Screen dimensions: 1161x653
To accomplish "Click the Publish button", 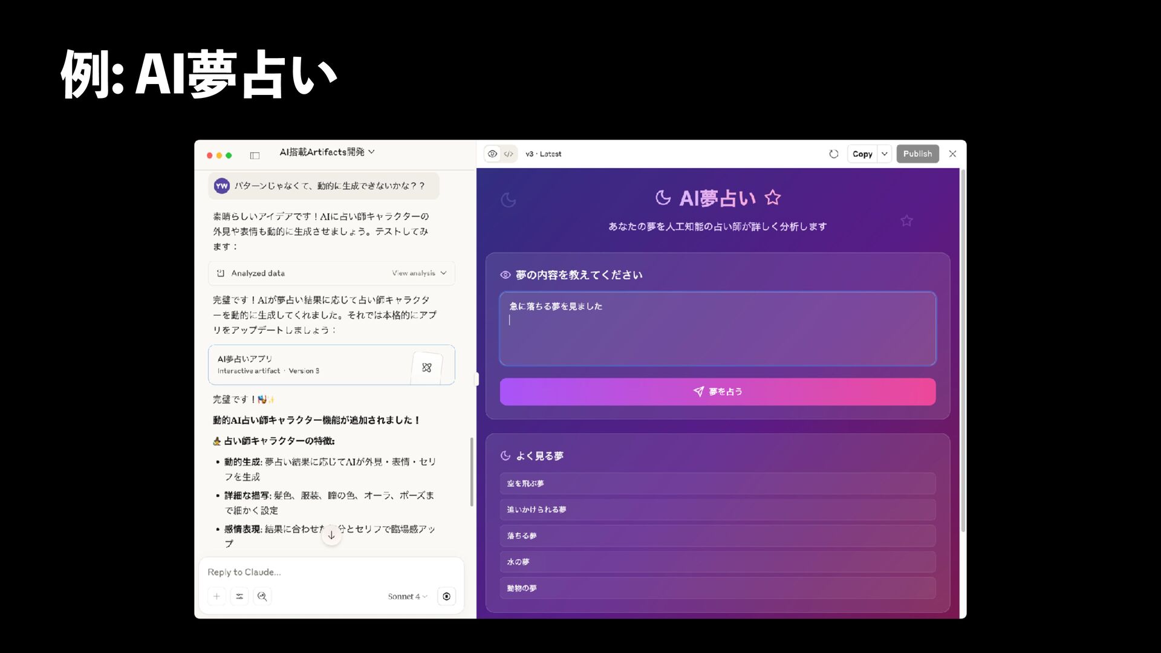I will 917,154.
